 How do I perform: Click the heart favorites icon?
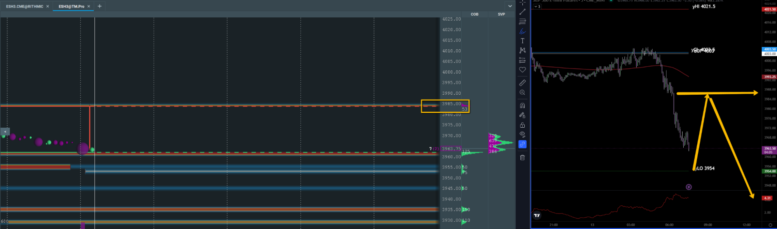[522, 70]
